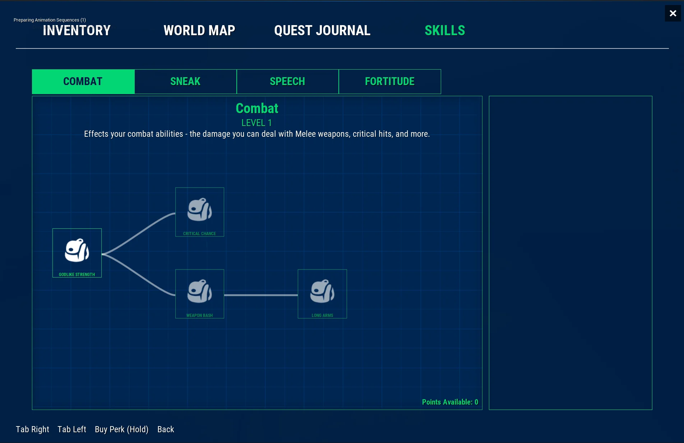This screenshot has height=443, width=684.
Task: Click the Buy Perk (Hold) prompt
Action: [122, 429]
